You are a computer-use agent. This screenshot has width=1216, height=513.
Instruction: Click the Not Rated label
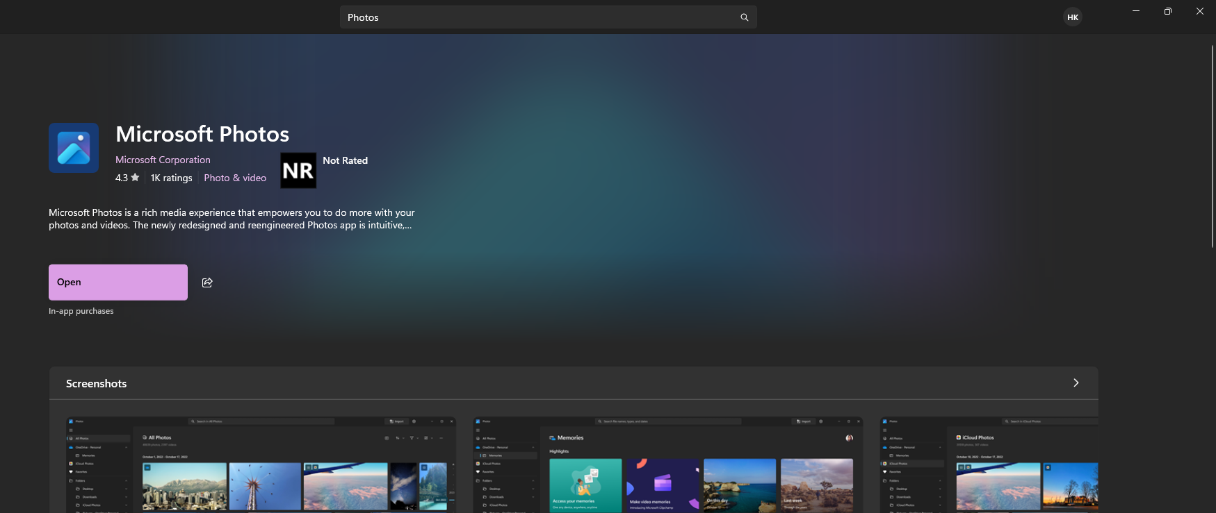click(x=345, y=160)
